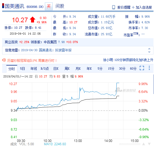Click the timestamp 2019-04-01 14:22:06
The height and width of the screenshot is (146, 154).
(25, 34)
